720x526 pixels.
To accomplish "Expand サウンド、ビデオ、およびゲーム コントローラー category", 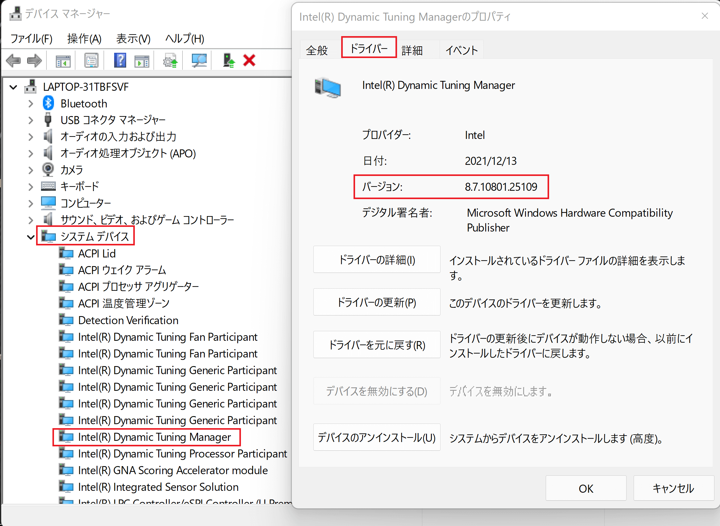I will 31,220.
